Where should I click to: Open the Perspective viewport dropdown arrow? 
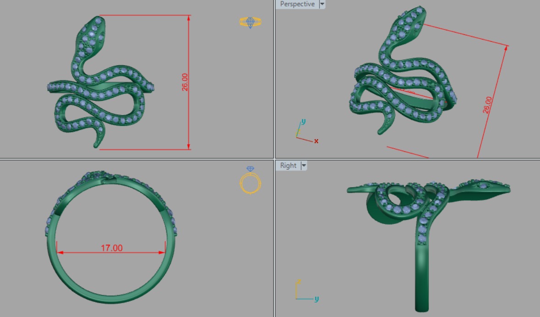tap(323, 4)
